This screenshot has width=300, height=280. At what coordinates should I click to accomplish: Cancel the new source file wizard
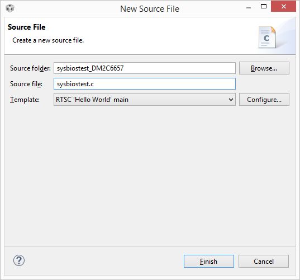pyautogui.click(x=264, y=261)
